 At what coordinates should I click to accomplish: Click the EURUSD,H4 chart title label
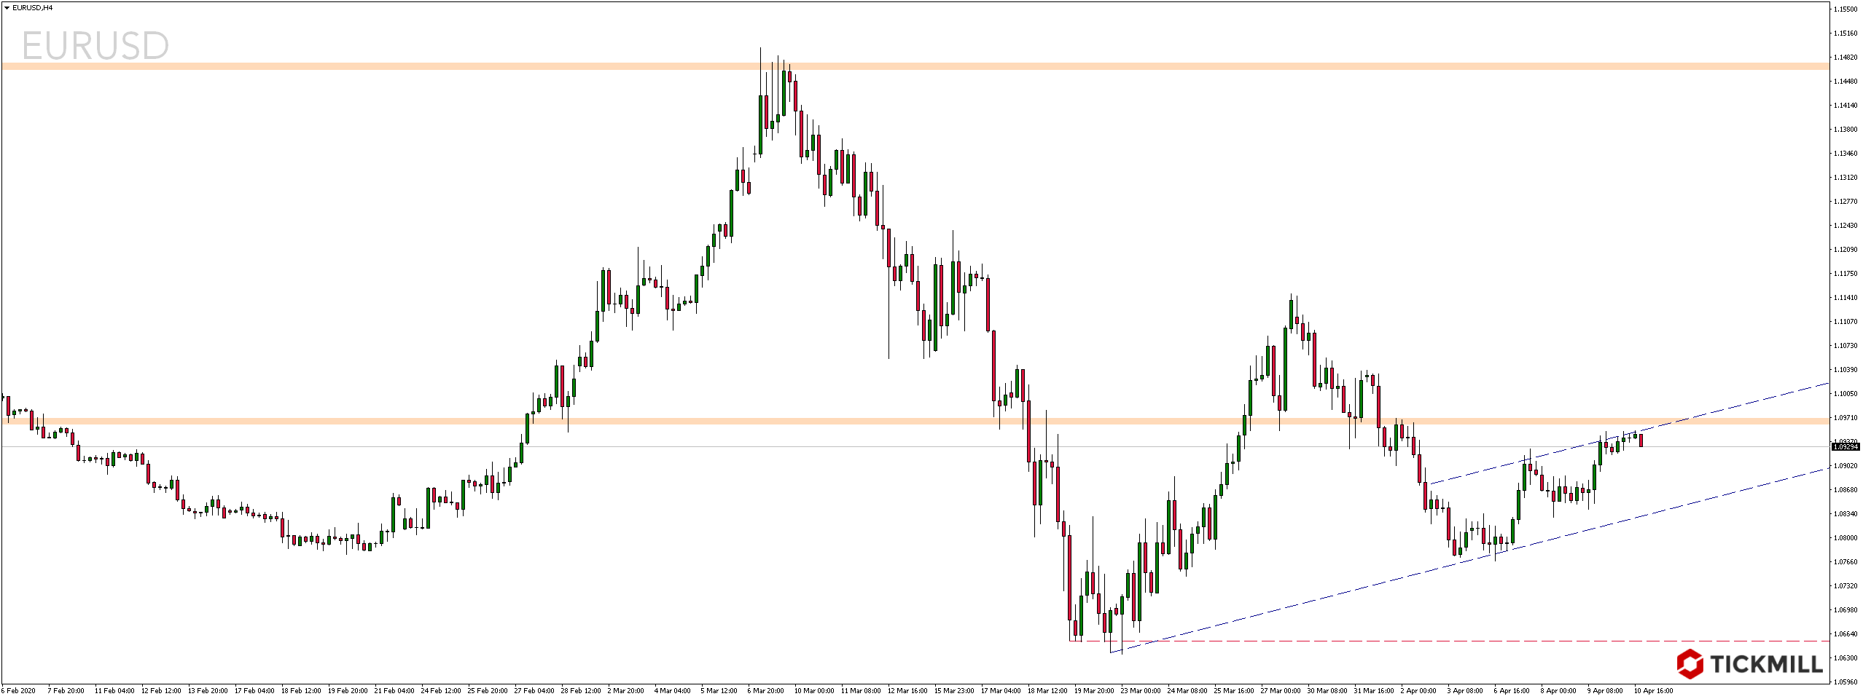click(32, 8)
